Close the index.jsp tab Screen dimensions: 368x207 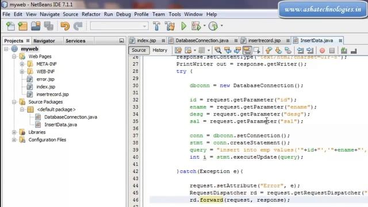(163, 41)
